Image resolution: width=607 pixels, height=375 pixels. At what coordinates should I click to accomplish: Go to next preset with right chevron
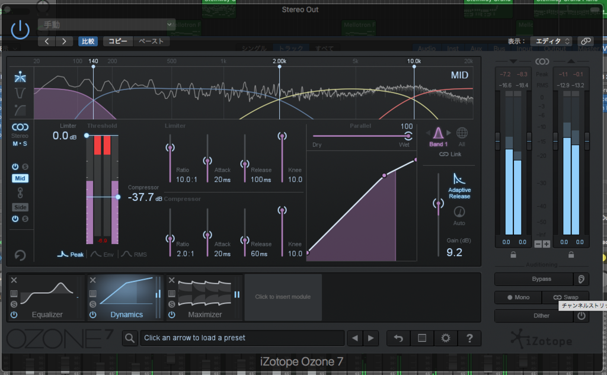pos(64,41)
